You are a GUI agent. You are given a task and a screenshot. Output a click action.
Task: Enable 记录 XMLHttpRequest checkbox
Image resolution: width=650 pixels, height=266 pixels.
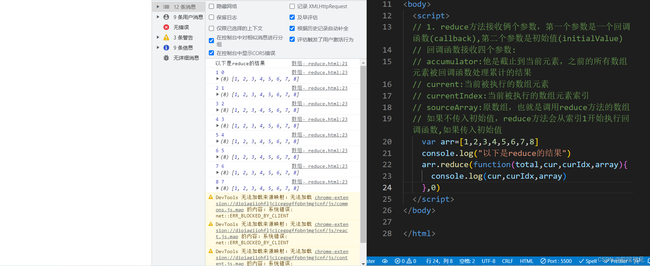point(292,6)
